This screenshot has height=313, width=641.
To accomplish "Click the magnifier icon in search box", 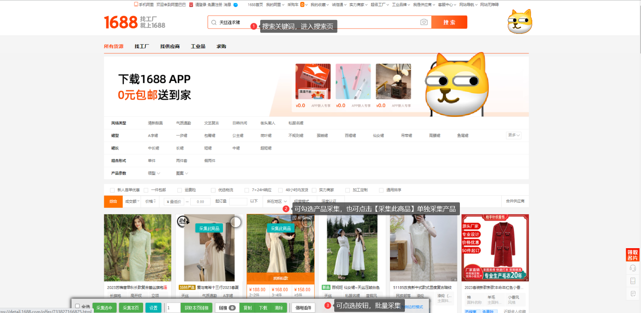I will coord(214,22).
